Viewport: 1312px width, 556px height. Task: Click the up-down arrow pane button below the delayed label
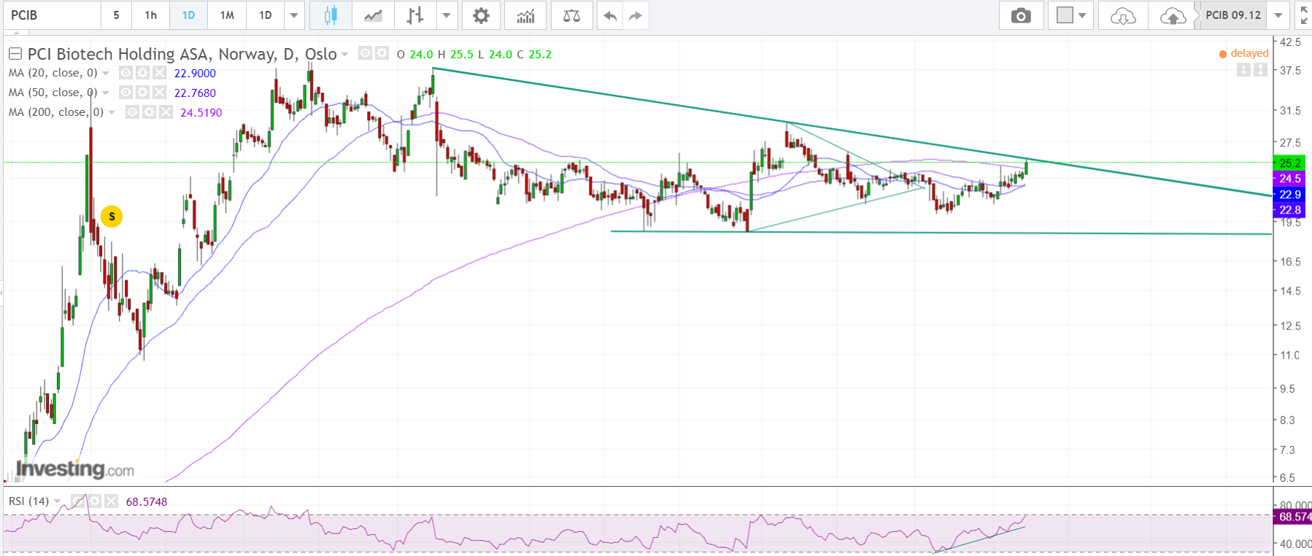coord(1260,70)
